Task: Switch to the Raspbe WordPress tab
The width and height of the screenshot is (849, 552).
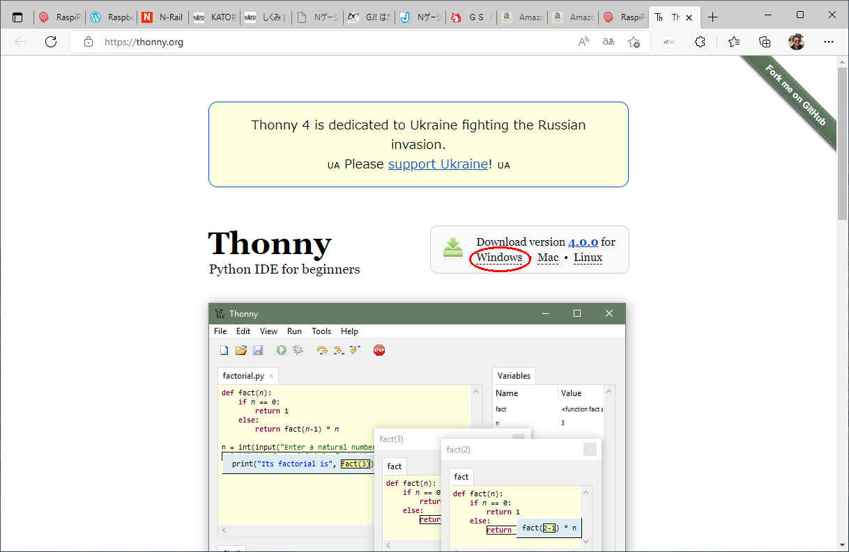Action: (110, 17)
